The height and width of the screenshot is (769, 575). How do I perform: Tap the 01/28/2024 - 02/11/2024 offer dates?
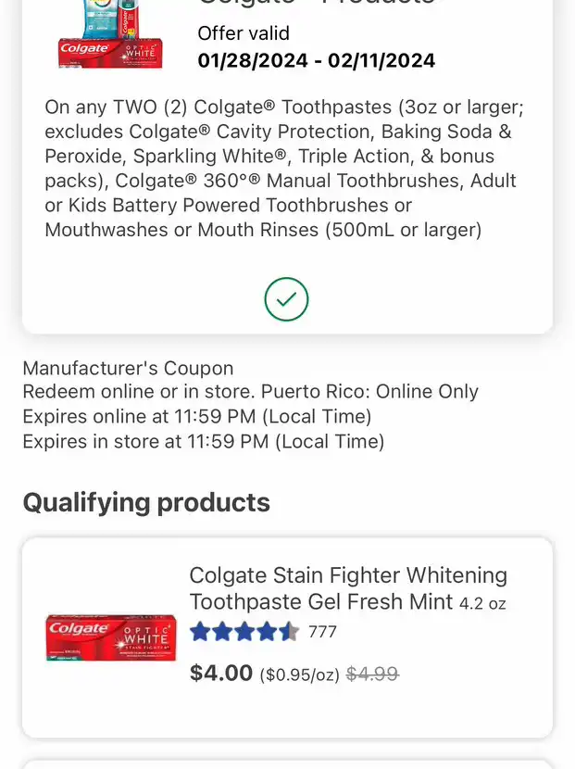tap(316, 61)
